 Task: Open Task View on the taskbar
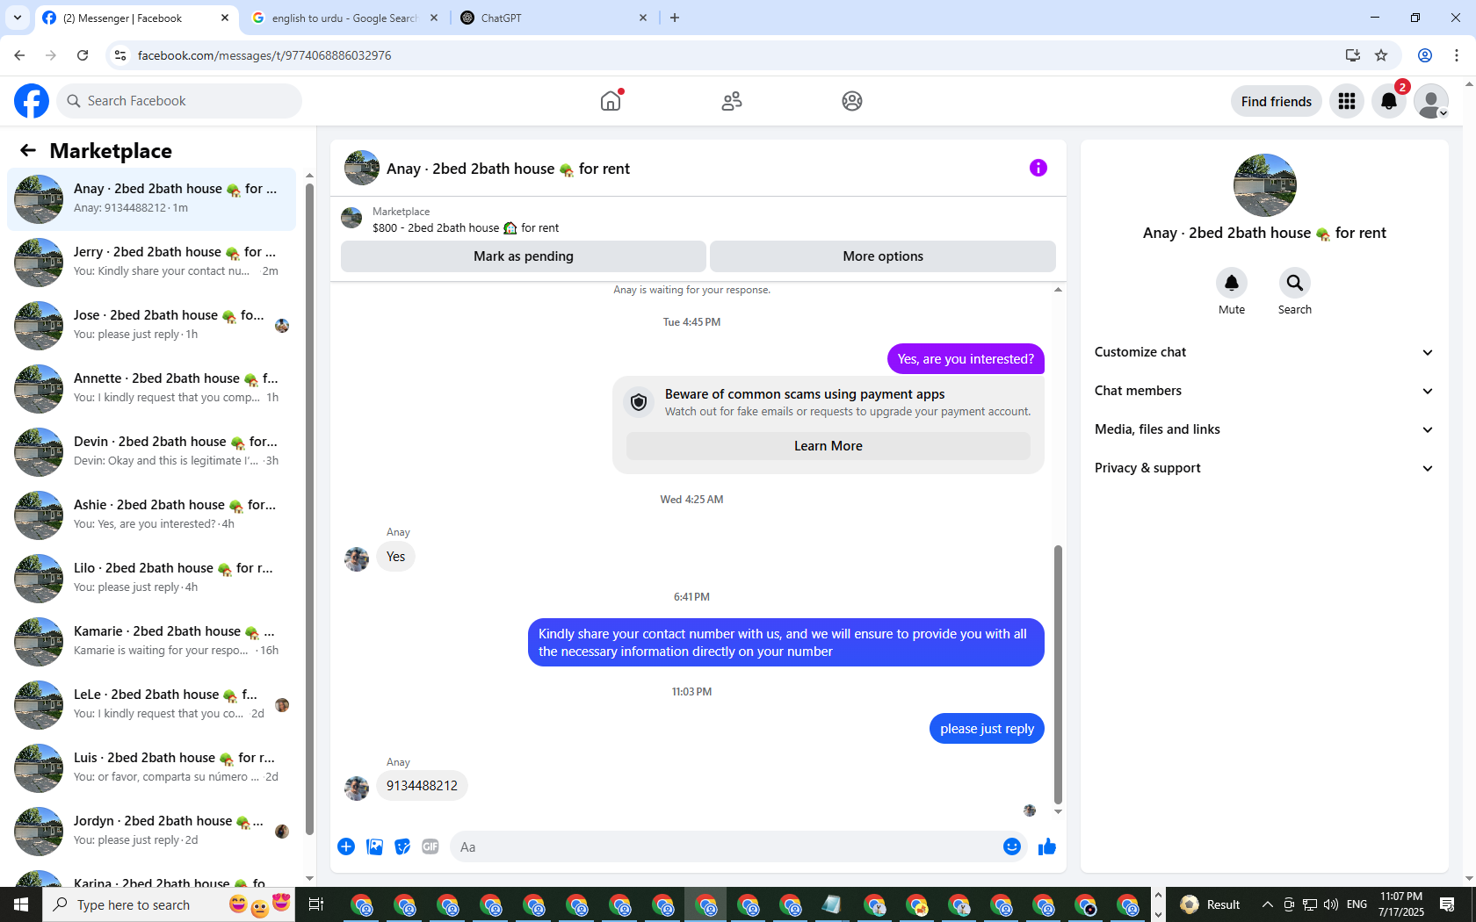point(316,904)
